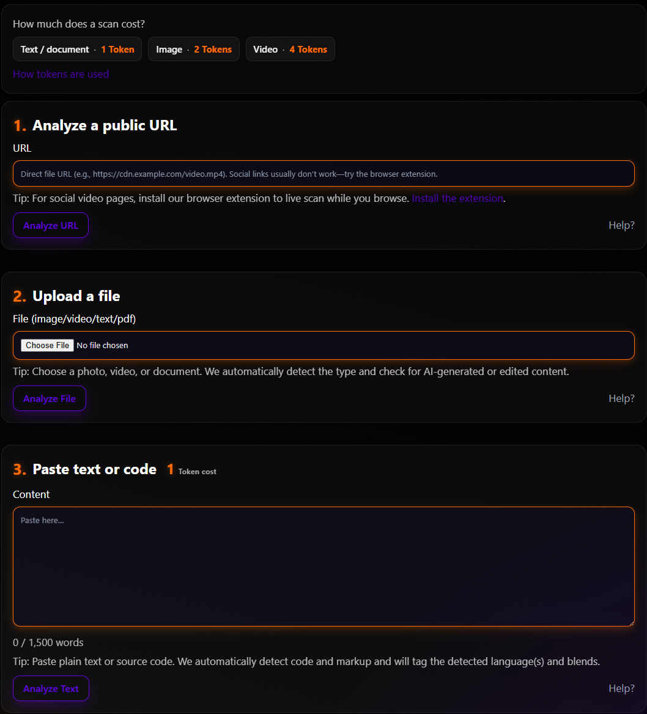Open Help for the Analyze URL section
Image resolution: width=647 pixels, height=714 pixels.
(621, 225)
